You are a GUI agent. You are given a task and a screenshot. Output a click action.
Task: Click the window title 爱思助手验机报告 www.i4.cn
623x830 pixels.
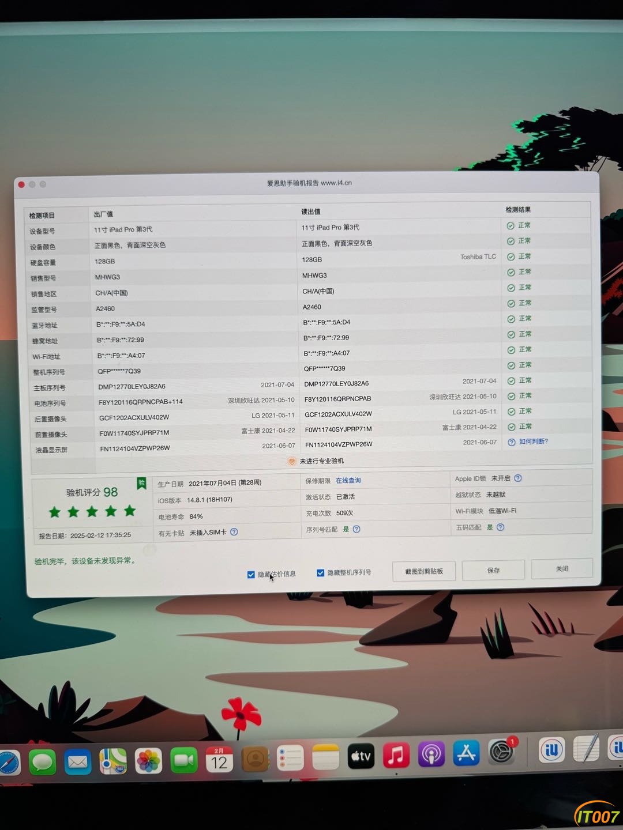point(309,183)
